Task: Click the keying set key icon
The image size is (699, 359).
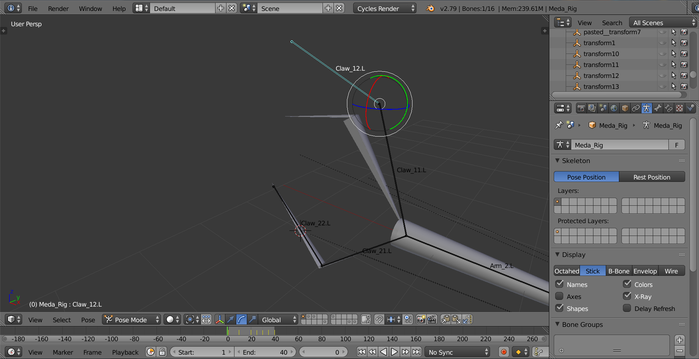Action: (538, 352)
